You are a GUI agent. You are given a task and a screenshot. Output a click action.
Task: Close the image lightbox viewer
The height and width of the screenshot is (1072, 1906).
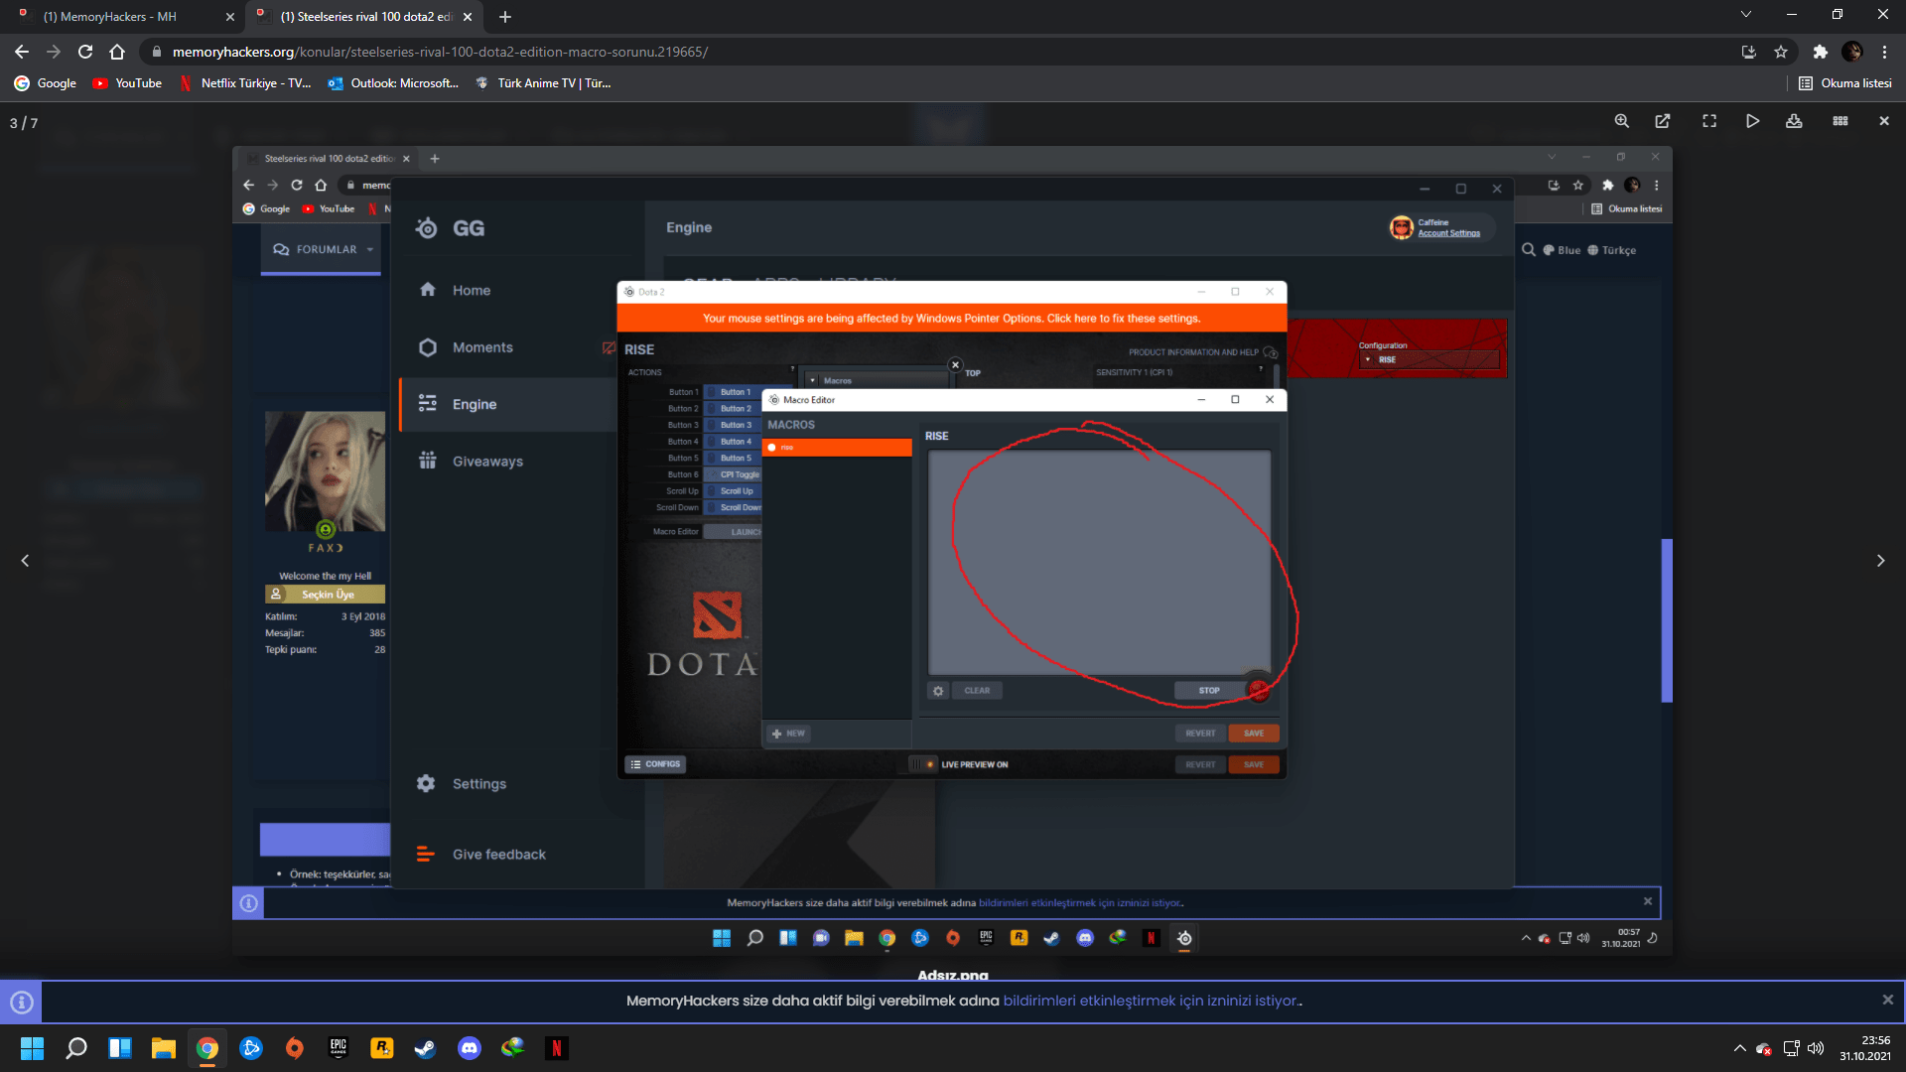pyautogui.click(x=1884, y=121)
